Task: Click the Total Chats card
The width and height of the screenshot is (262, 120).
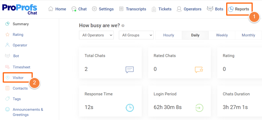Action: [110, 63]
